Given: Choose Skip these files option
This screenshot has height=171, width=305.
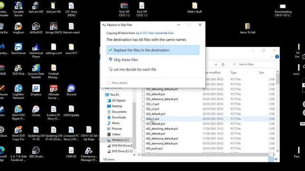Looking at the screenshot, I should 152,60.
